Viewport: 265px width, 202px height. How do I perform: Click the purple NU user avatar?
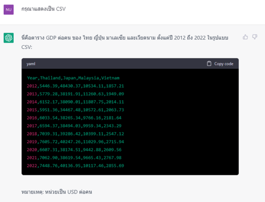click(x=9, y=9)
